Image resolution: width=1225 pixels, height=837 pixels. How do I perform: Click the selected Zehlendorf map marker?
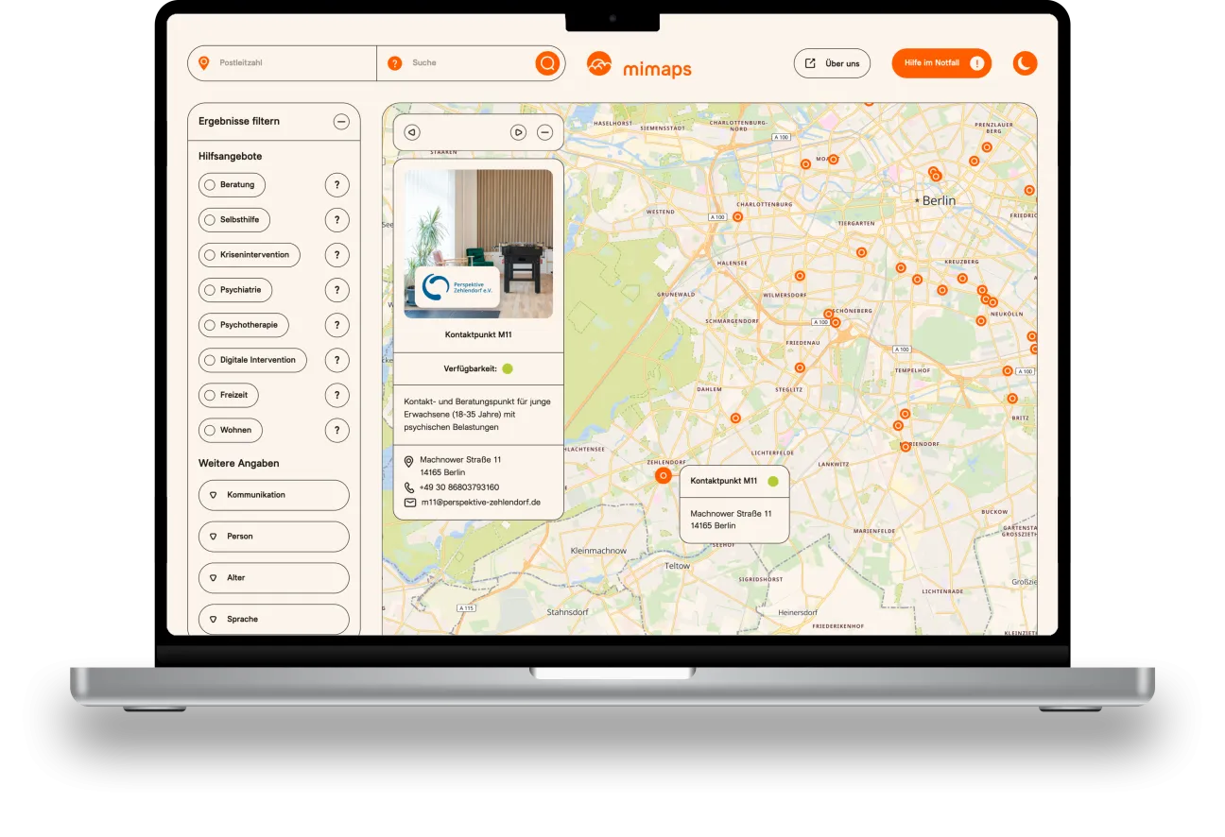(x=664, y=476)
